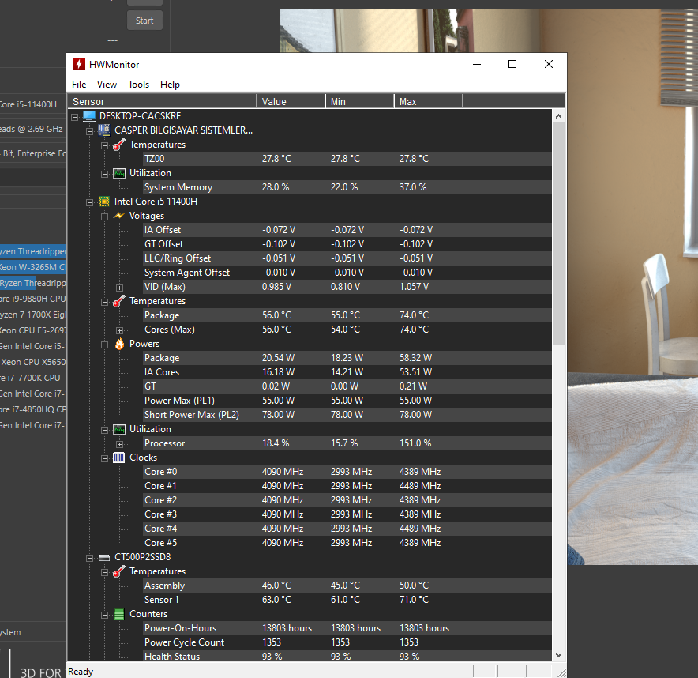Collapse the Powers group
698x678 pixels.
click(104, 345)
